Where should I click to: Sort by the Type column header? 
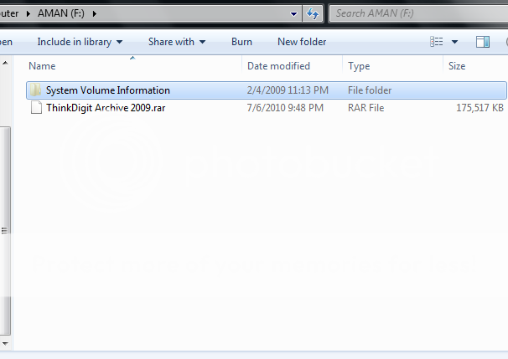[359, 66]
